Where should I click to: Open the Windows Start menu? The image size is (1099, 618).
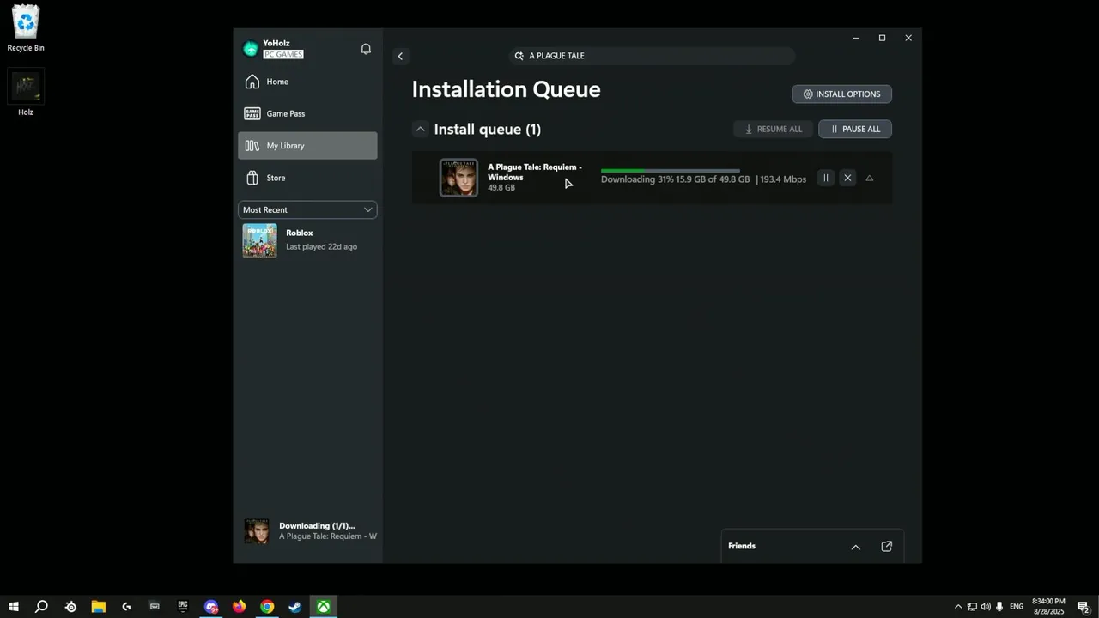(14, 607)
